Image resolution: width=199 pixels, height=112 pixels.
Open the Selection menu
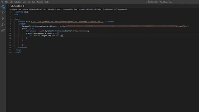click(18, 2)
